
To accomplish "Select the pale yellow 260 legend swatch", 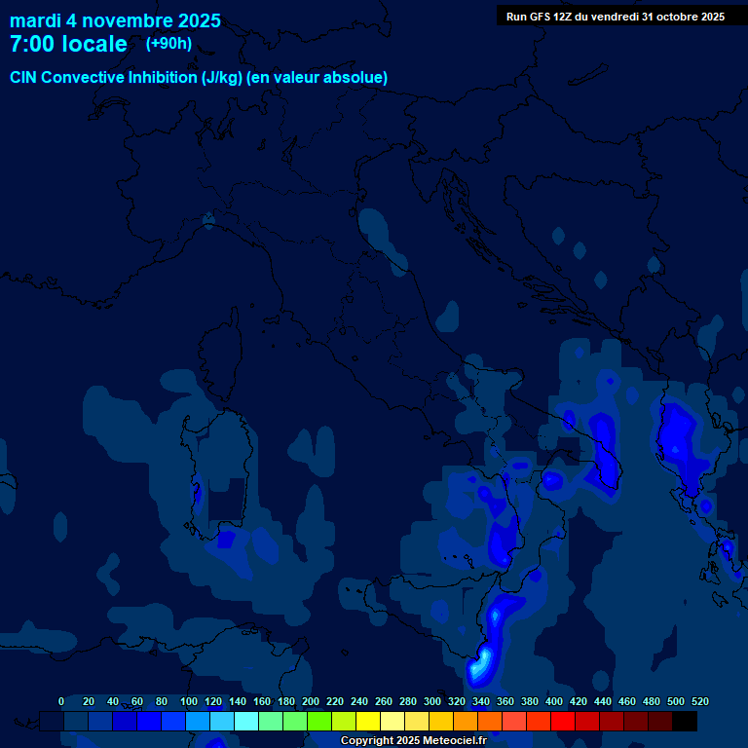I will pos(393,722).
